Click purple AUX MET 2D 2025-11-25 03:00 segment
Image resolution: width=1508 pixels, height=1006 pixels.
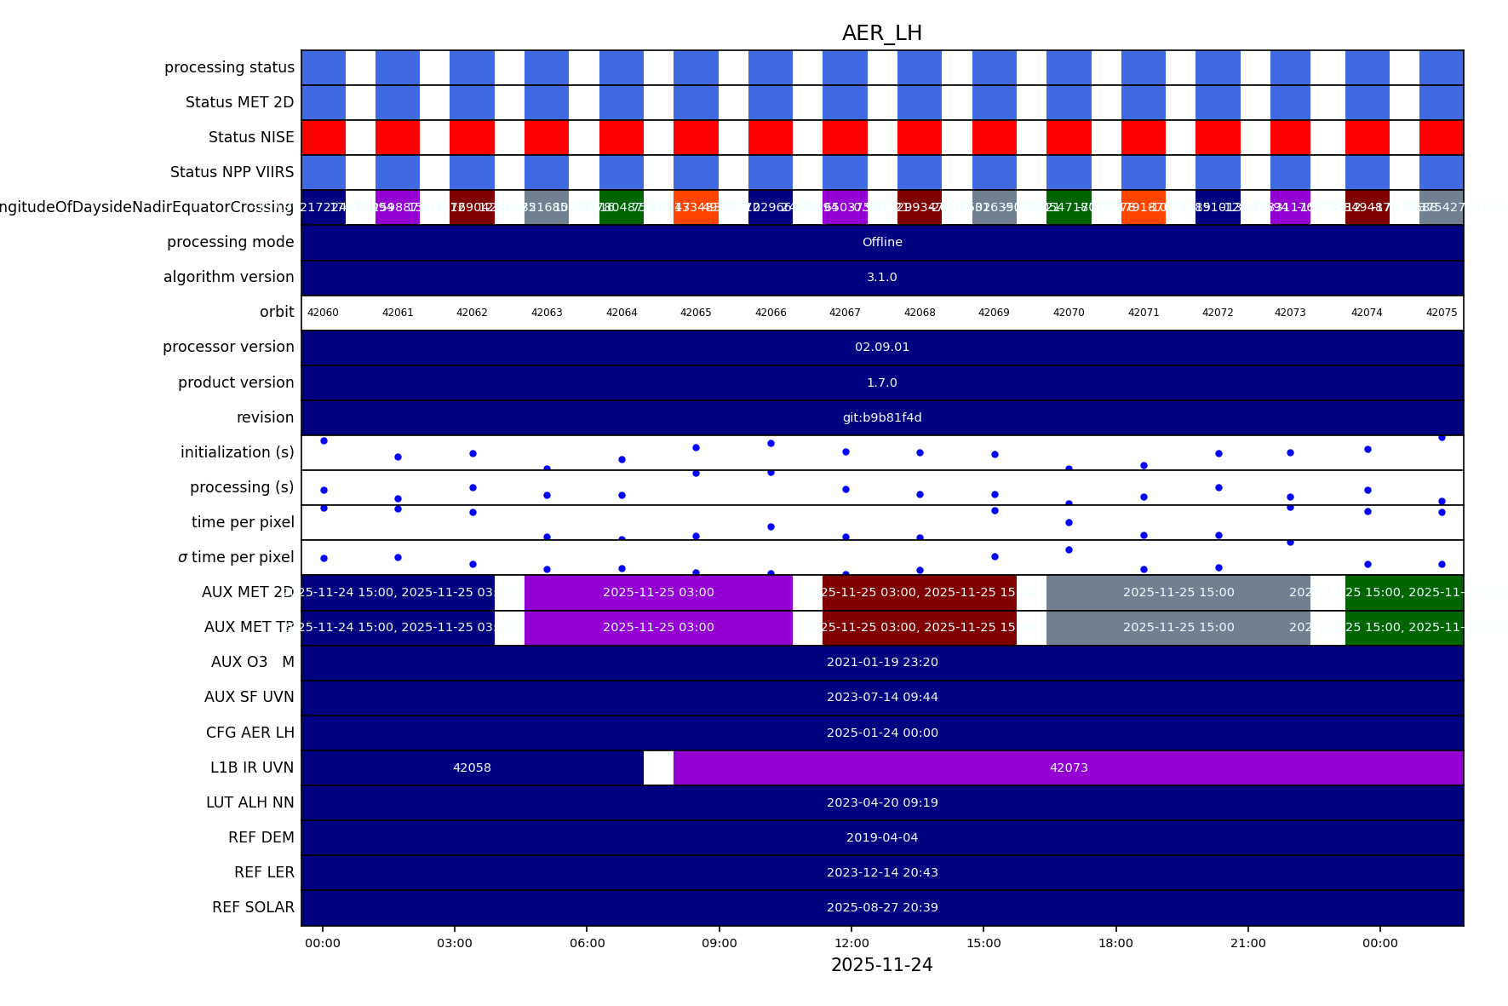tap(658, 592)
